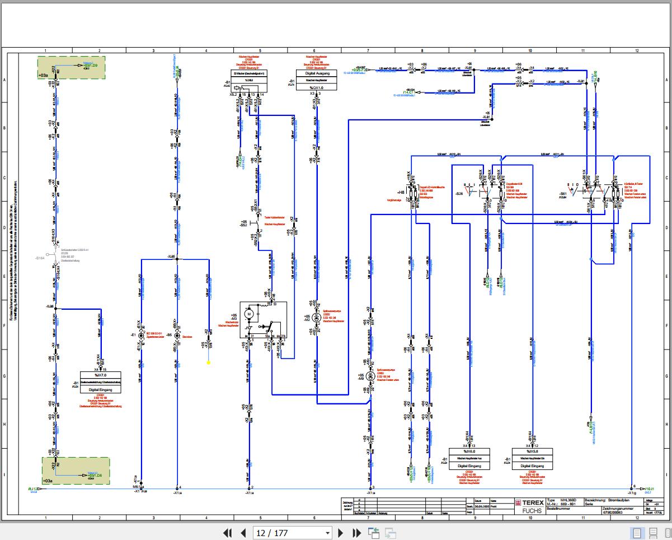Toggle the rightmost page layout button
This screenshot has width=672, height=540.
point(666,533)
